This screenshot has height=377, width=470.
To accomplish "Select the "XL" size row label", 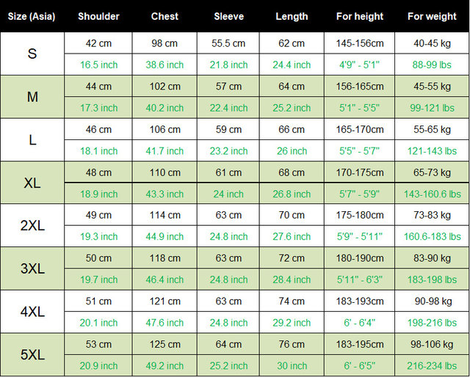I will click(x=32, y=183).
